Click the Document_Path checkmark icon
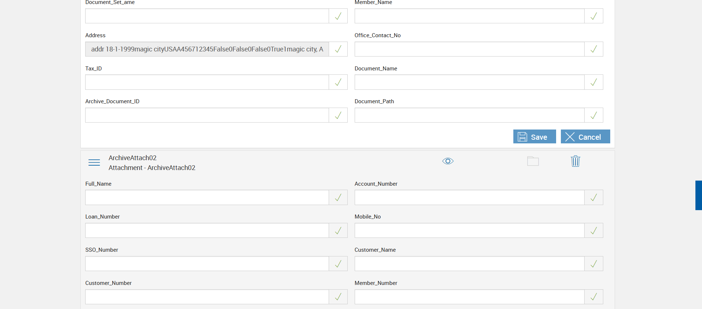The image size is (702, 309). 593,115
